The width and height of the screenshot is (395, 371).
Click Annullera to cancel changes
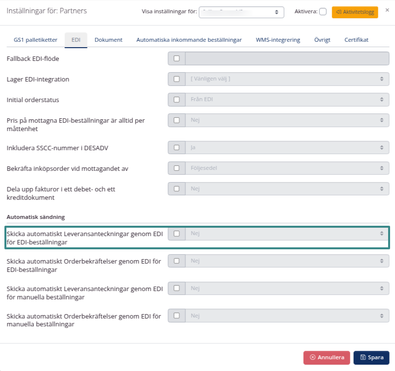(327, 358)
